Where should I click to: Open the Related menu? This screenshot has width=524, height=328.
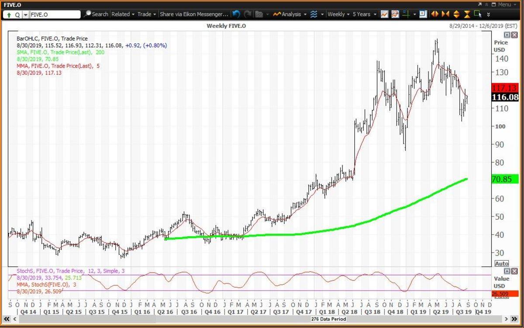pyautogui.click(x=123, y=14)
